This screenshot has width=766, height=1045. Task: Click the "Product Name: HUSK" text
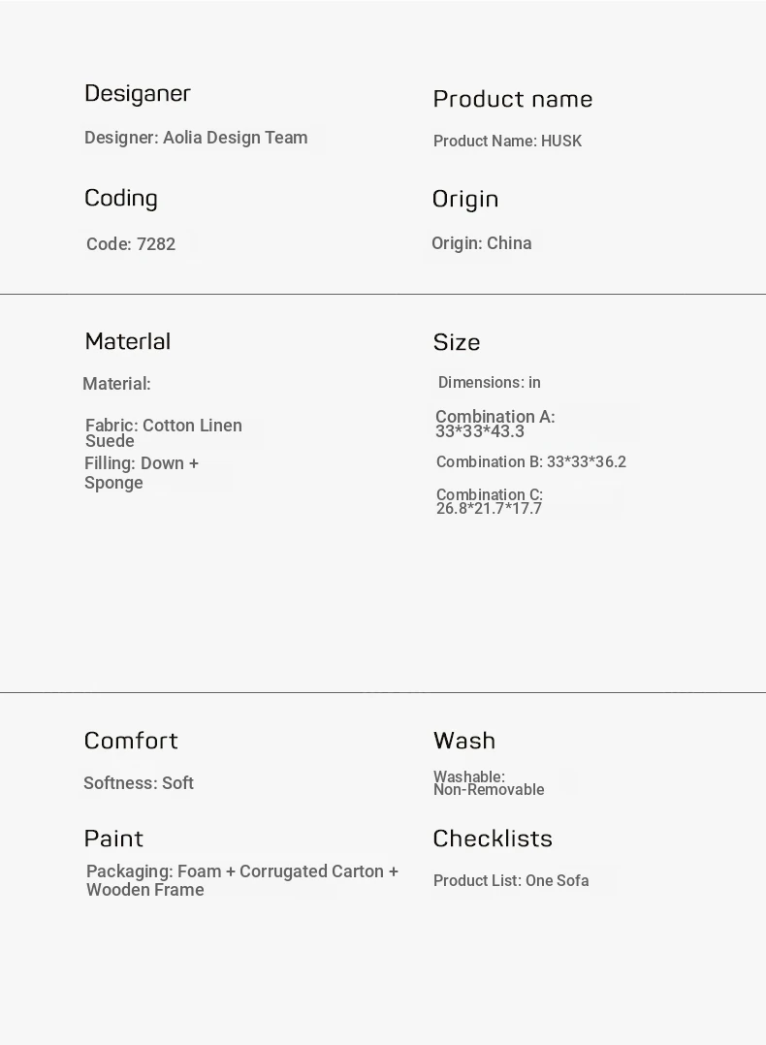[x=507, y=142]
